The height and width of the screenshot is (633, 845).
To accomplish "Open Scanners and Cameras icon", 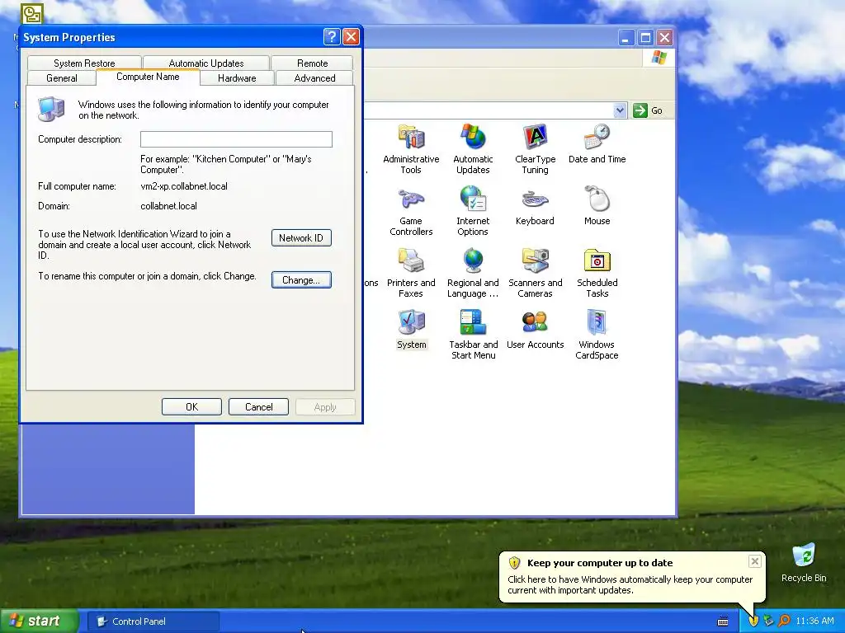I will [535, 273].
